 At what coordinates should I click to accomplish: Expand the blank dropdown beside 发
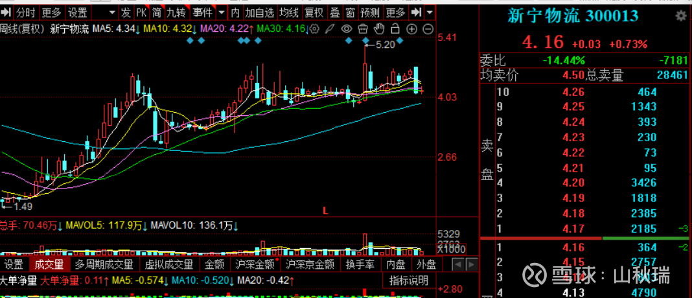(111, 12)
